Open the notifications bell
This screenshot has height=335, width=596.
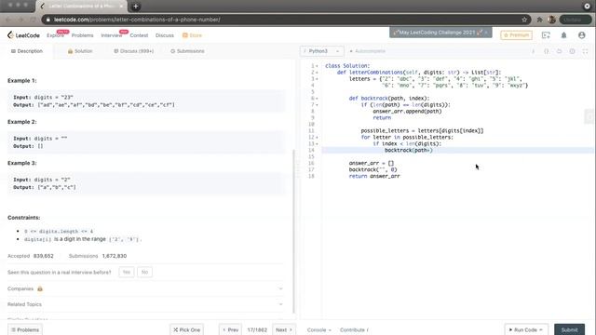tap(563, 35)
